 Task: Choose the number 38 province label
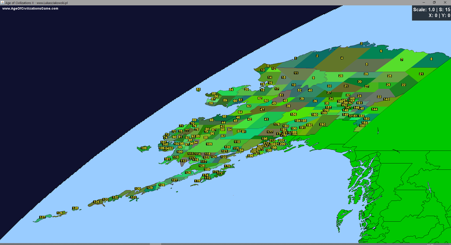point(288,106)
